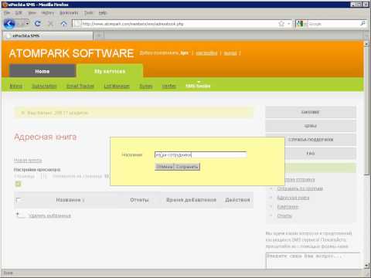
Task: Open the List Manager link
Action: (117, 86)
